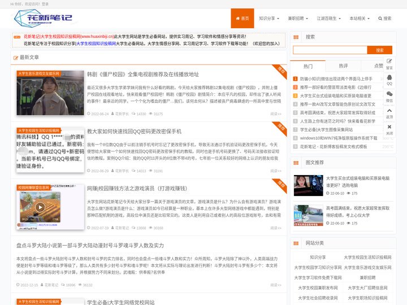Click 阅读>> on the 僵尸校园 article
The height and width of the screenshot is (305, 407).
click(x=276, y=114)
